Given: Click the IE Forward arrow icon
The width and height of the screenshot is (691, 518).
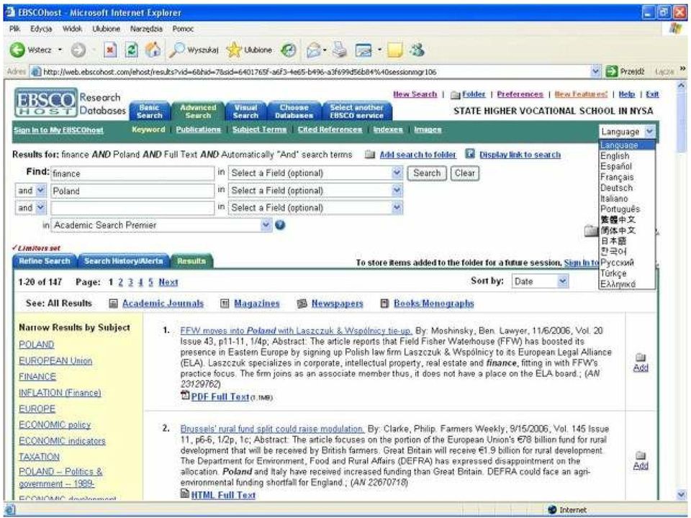Looking at the screenshot, I should [78, 50].
